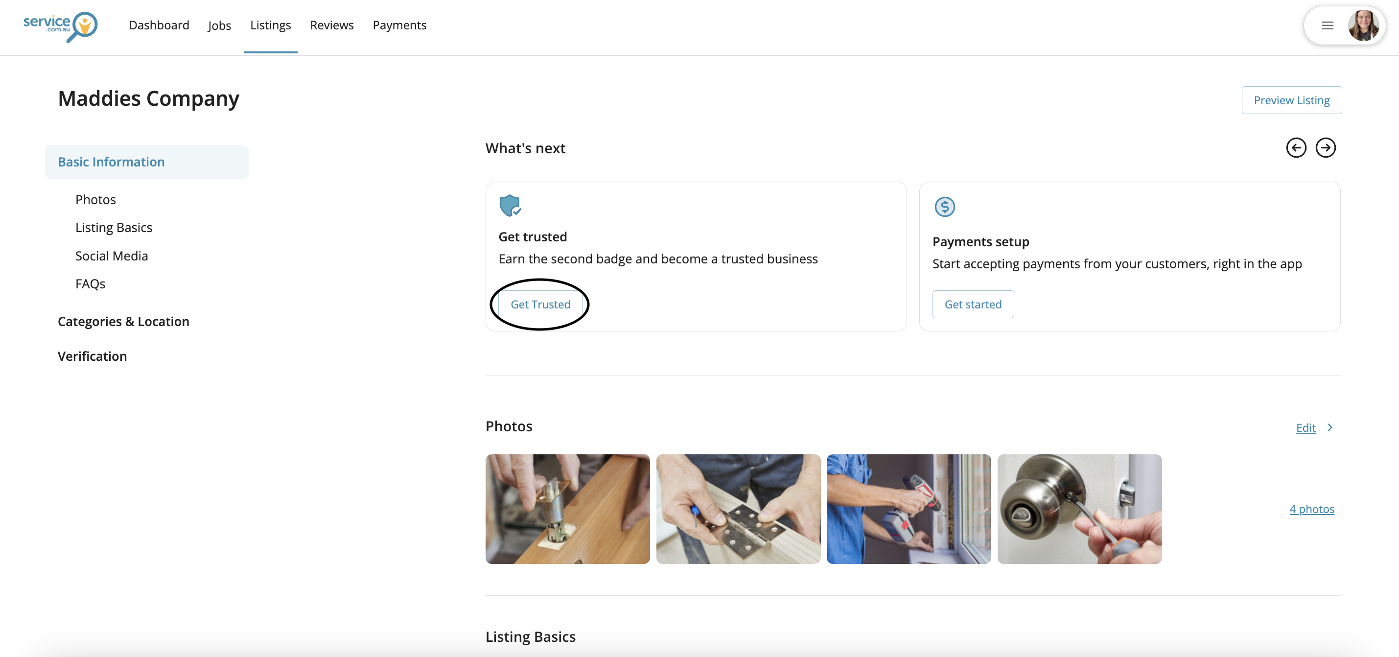Click the user profile avatar

click(1363, 25)
